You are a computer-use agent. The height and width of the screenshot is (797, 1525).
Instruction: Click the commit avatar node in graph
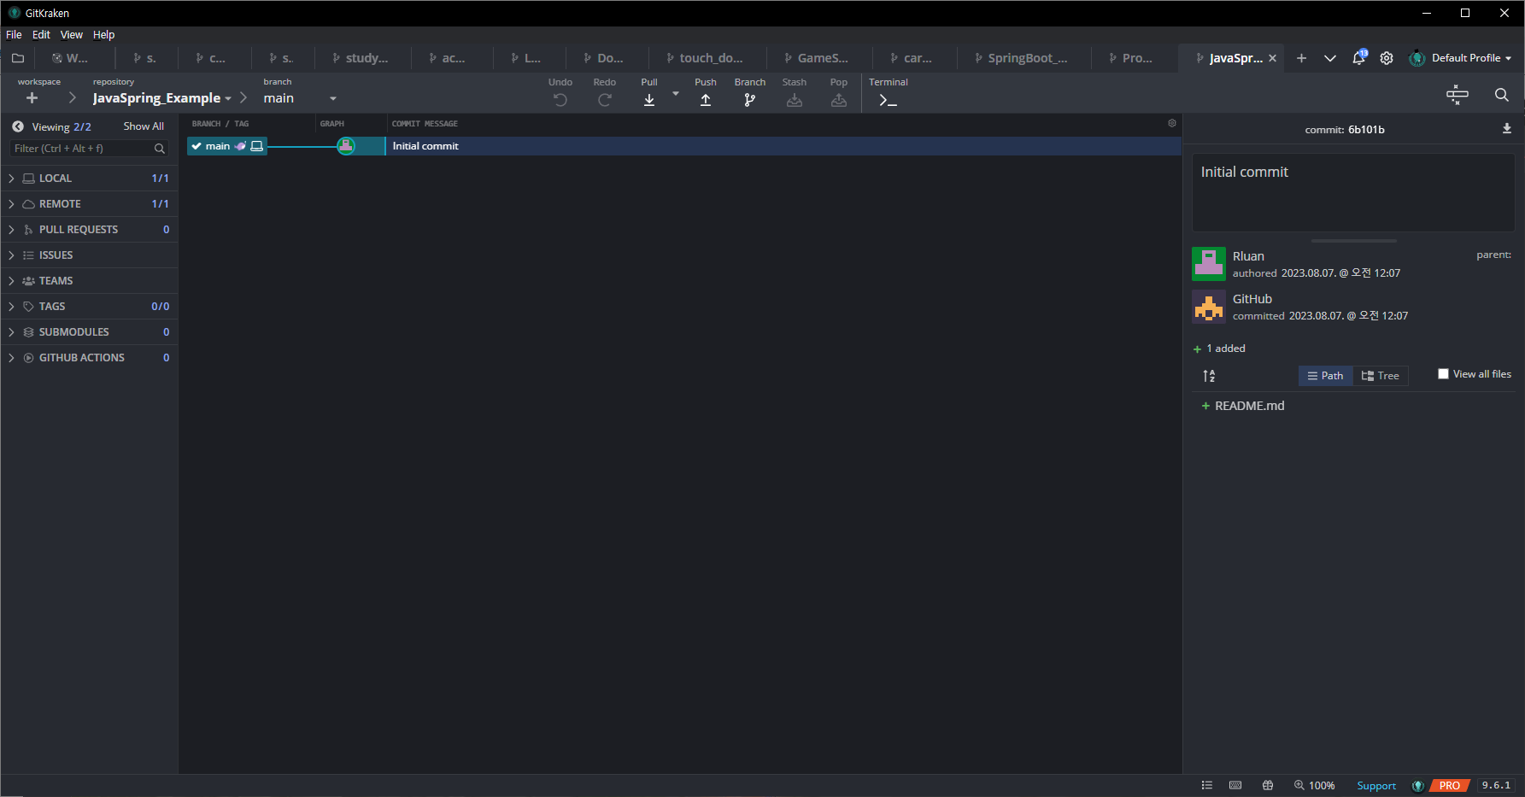pyautogui.click(x=346, y=146)
